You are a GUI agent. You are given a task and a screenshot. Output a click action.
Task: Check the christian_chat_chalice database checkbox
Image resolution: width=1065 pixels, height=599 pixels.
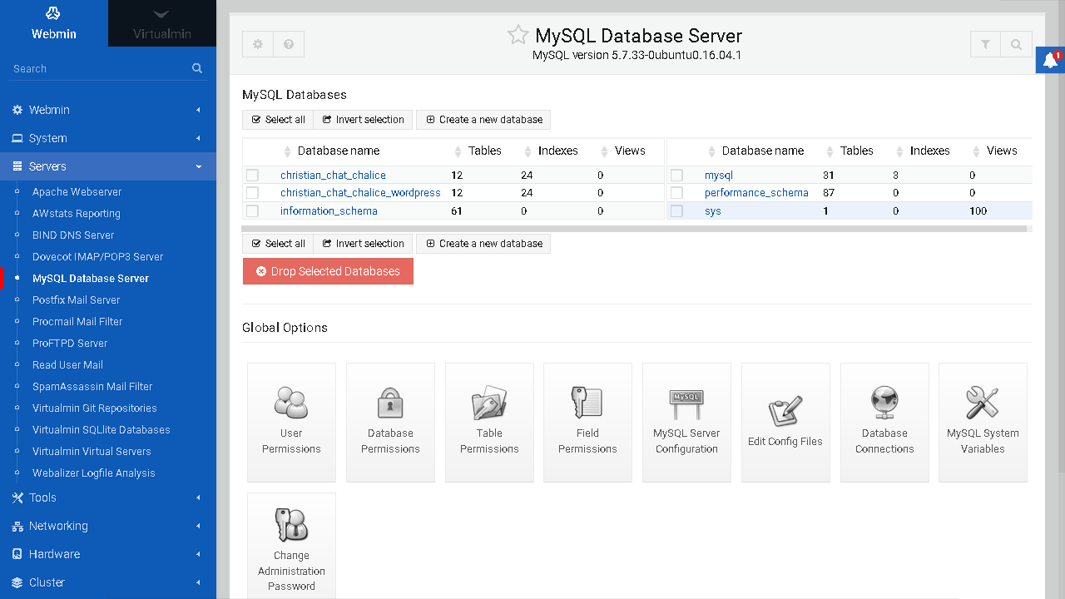[253, 176]
